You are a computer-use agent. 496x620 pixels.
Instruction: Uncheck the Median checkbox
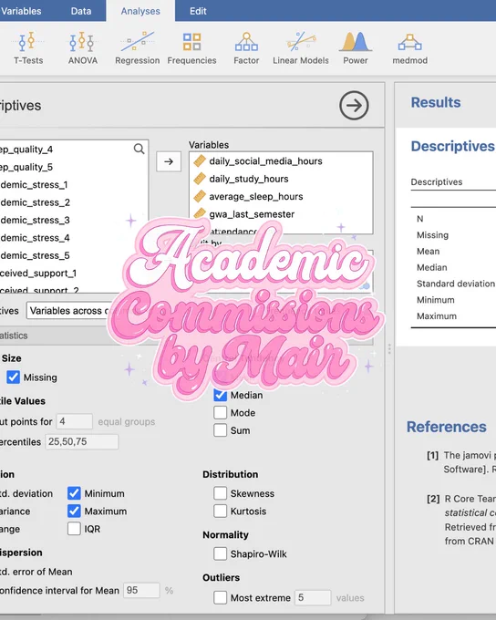pyautogui.click(x=221, y=395)
